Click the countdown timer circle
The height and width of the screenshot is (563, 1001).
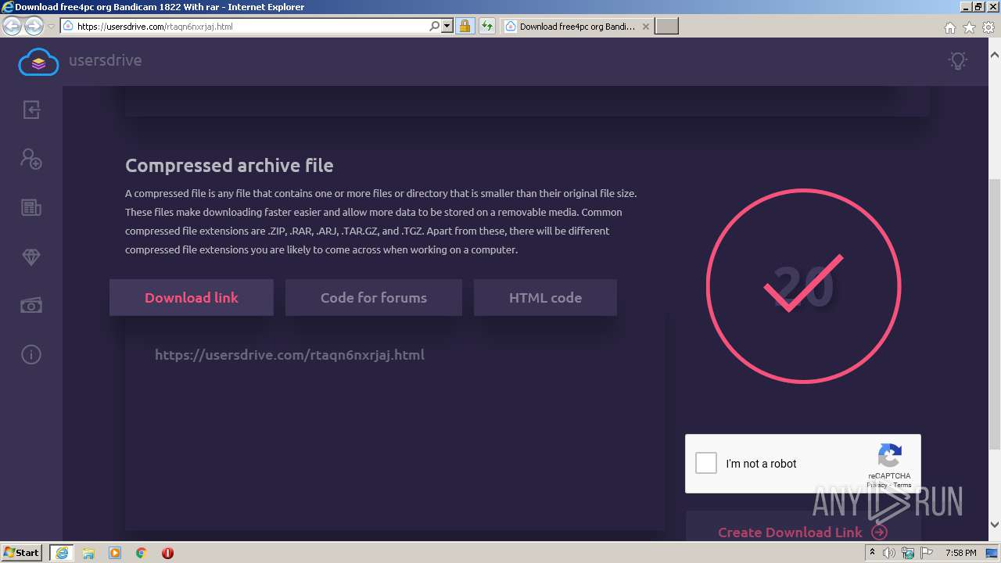pyautogui.click(x=803, y=286)
